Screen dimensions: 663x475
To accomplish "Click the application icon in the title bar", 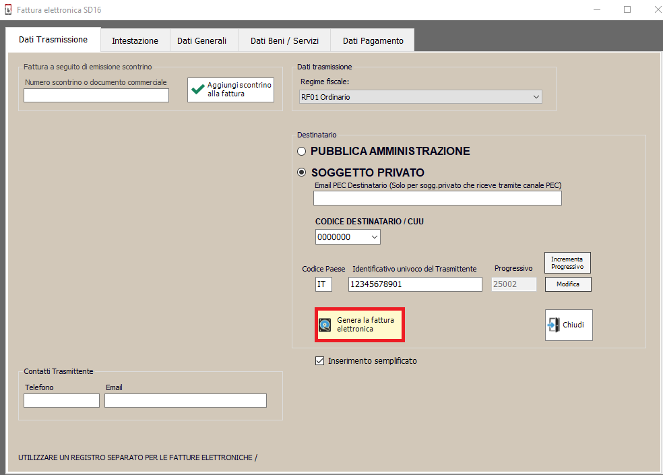I will click(8, 10).
